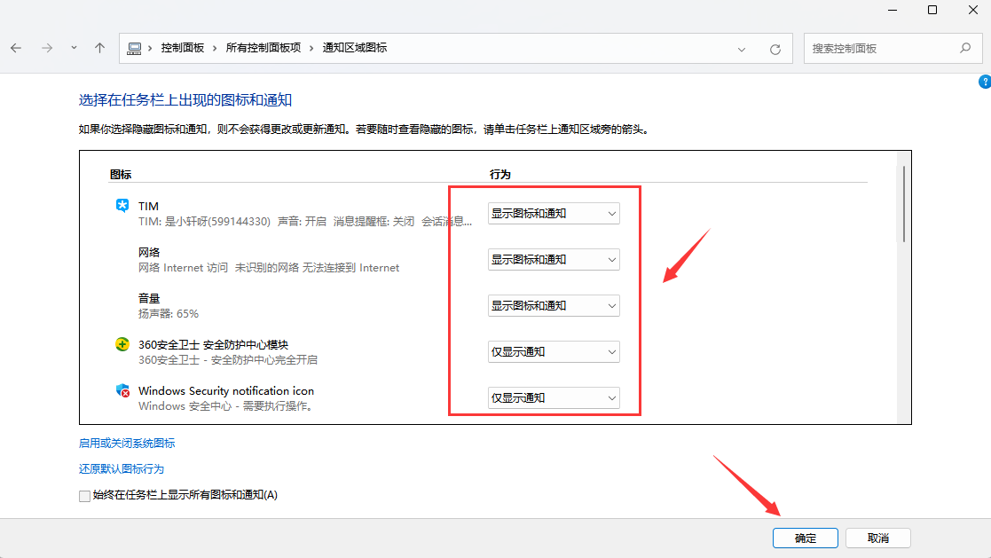Screen dimensions: 991x558
Task: Go up one level with up arrow
Action: pyautogui.click(x=100, y=48)
